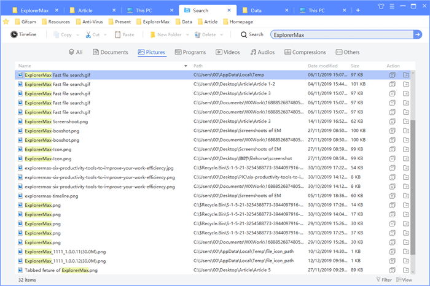
Task: Copy action icon for 54 KB jpg row
Action: [x=393, y=168]
